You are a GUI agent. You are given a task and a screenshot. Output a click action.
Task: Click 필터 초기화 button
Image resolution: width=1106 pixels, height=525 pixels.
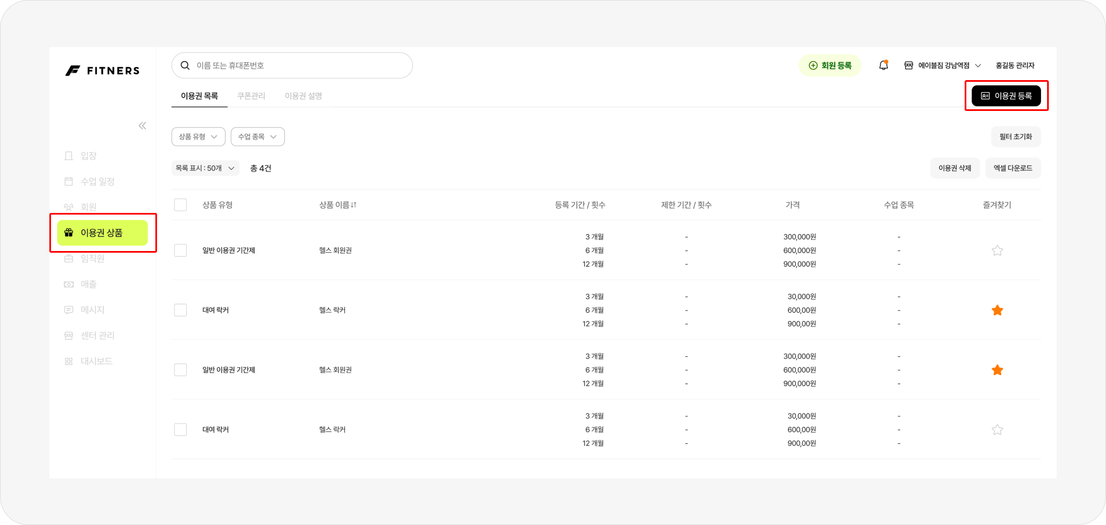(x=1016, y=137)
